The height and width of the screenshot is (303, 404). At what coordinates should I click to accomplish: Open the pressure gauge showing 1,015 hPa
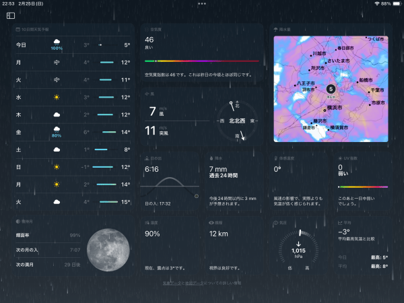point(298,248)
